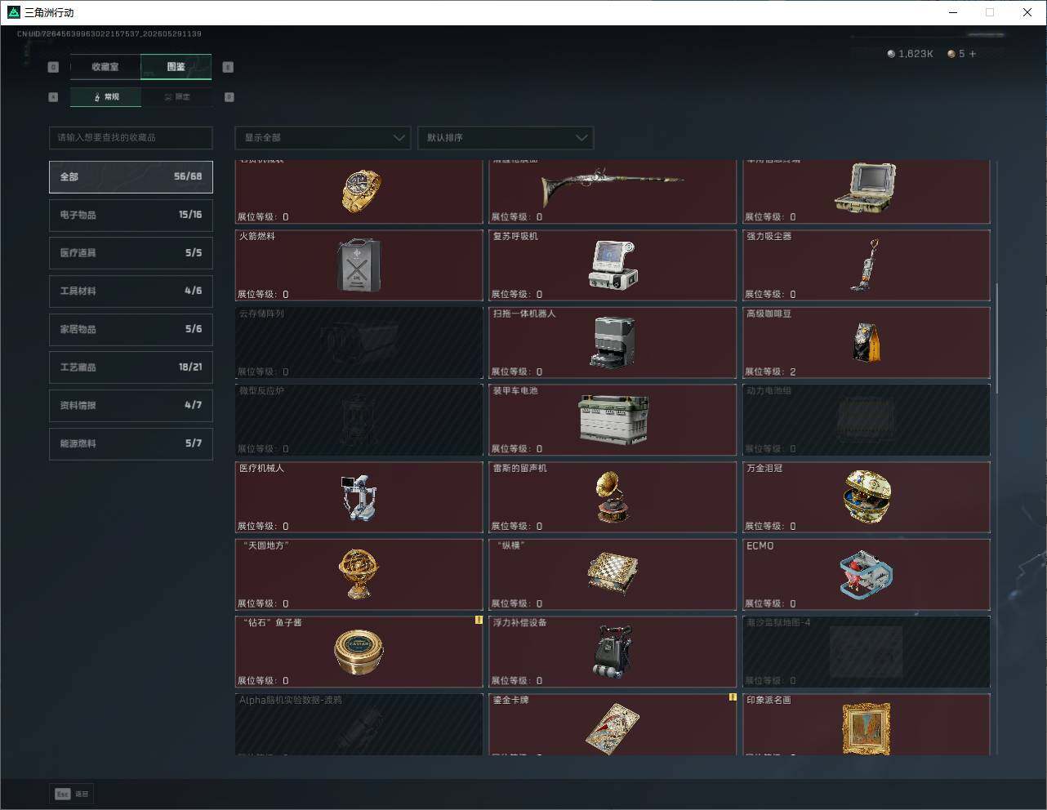Click the 强力吸尘器 vacuum cleaner icon
1047x810 pixels.
(x=865, y=265)
